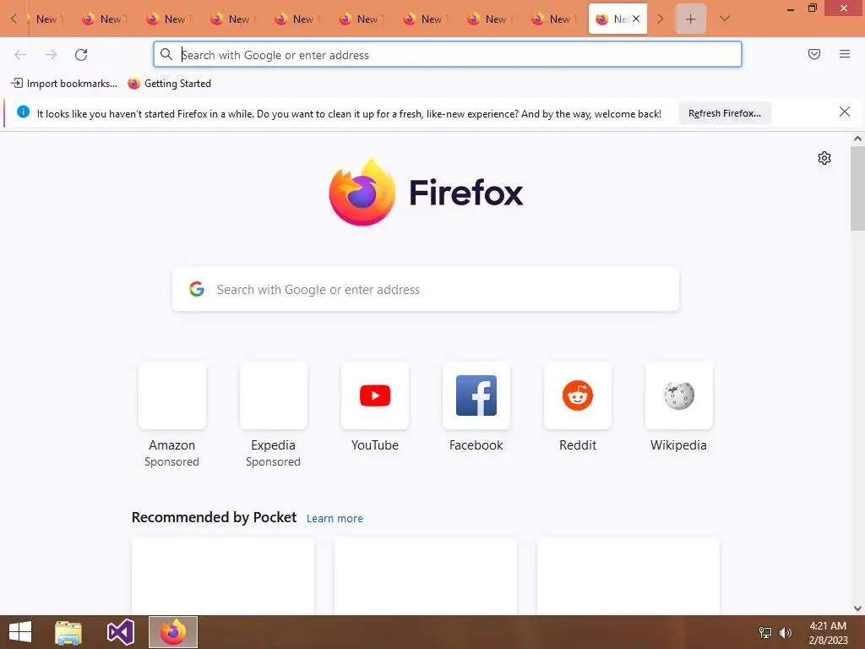Click the Learn more Pocket link
Image resolution: width=865 pixels, height=649 pixels.
click(335, 519)
